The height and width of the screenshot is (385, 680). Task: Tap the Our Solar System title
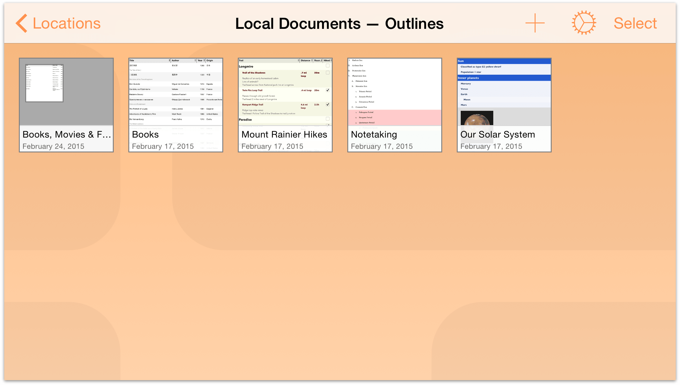tap(498, 135)
